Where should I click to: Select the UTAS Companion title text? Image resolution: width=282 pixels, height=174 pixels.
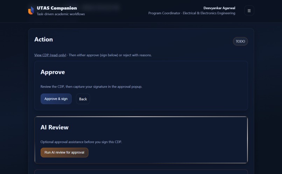coord(57,8)
